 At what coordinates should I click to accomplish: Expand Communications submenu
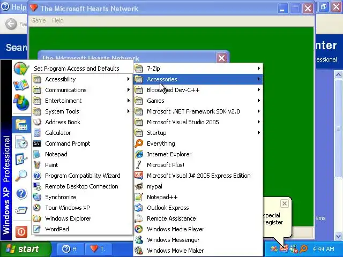click(82, 90)
